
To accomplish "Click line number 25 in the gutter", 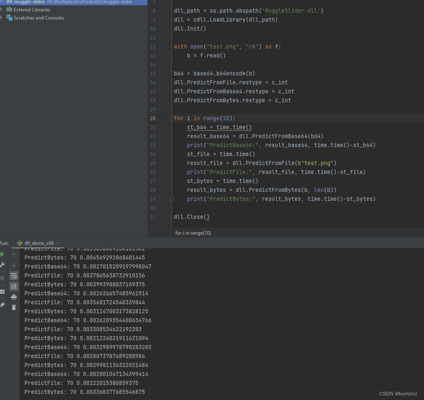I will pyautogui.click(x=153, y=163).
